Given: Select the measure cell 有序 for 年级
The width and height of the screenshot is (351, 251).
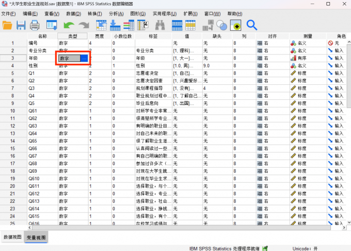Looking at the screenshot, I should [308, 58].
